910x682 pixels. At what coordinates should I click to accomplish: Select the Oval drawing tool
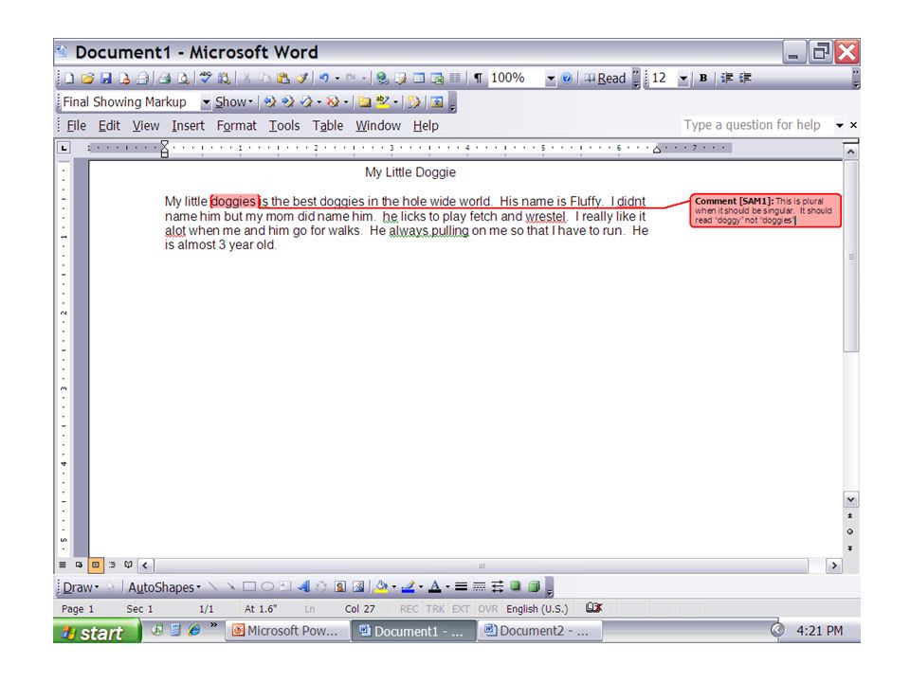point(267,587)
